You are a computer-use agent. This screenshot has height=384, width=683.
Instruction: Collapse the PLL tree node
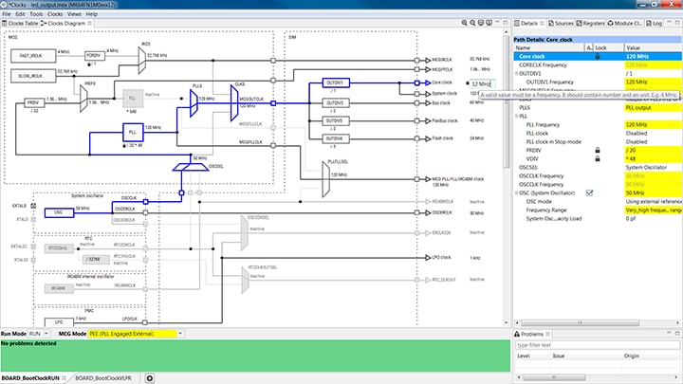click(518, 116)
